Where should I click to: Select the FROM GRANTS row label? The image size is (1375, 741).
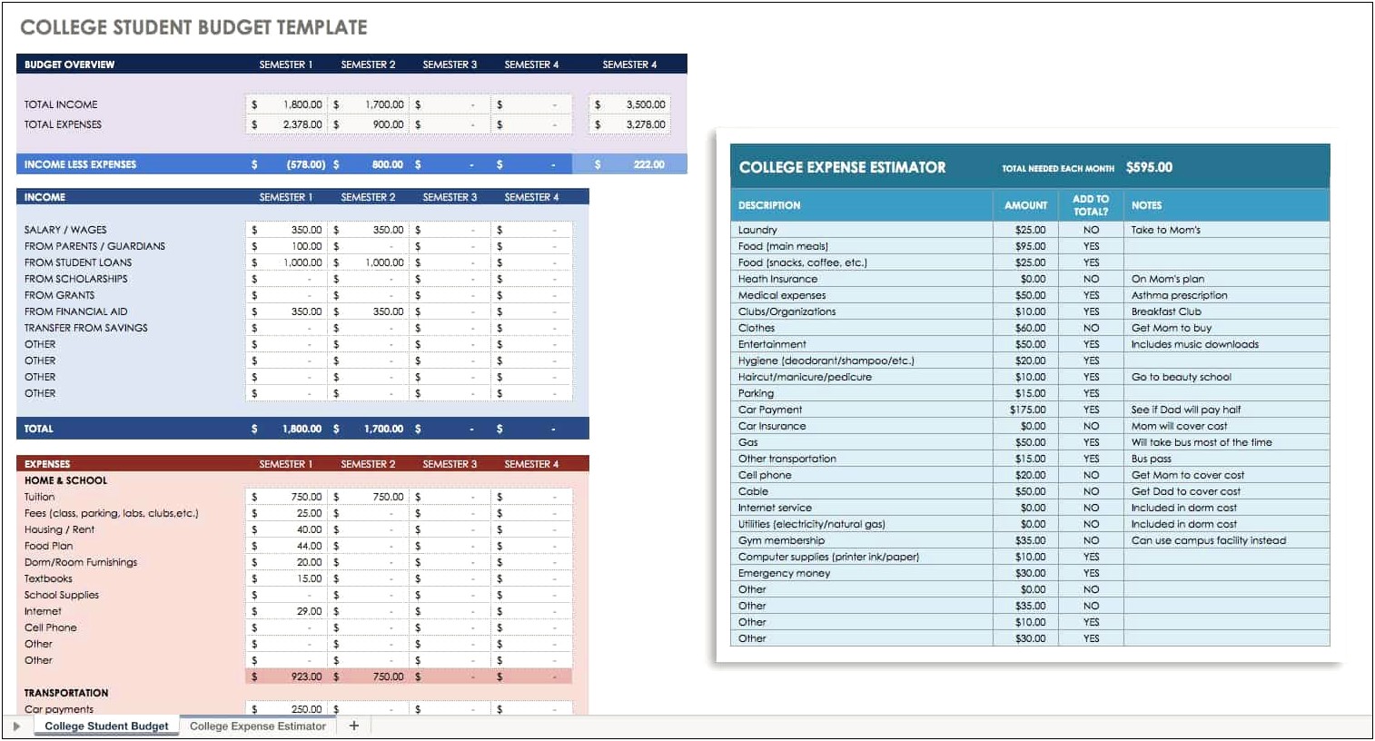click(59, 295)
